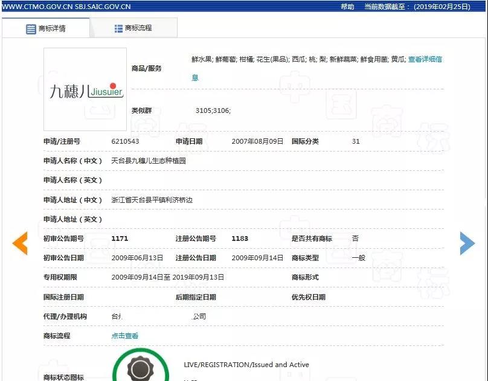488x381 pixels.
Task: Click the similar group value 3105;3106;
Action: (213, 110)
